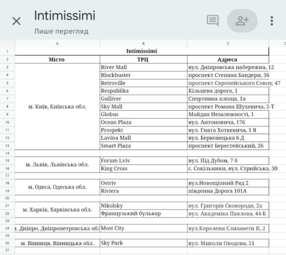Click the merged Intimissimi title cell

point(142,51)
